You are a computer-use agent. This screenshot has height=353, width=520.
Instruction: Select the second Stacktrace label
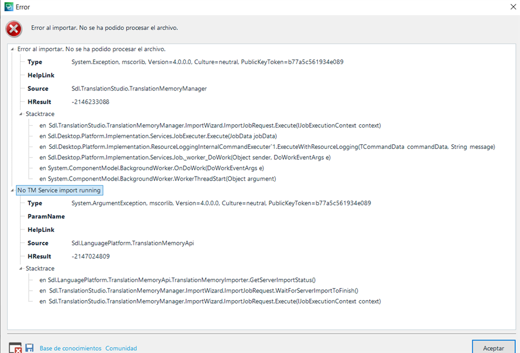40,268
